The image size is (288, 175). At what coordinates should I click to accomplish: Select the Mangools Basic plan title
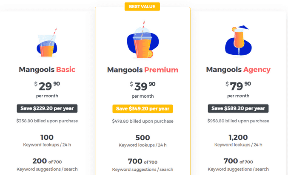(x=47, y=69)
